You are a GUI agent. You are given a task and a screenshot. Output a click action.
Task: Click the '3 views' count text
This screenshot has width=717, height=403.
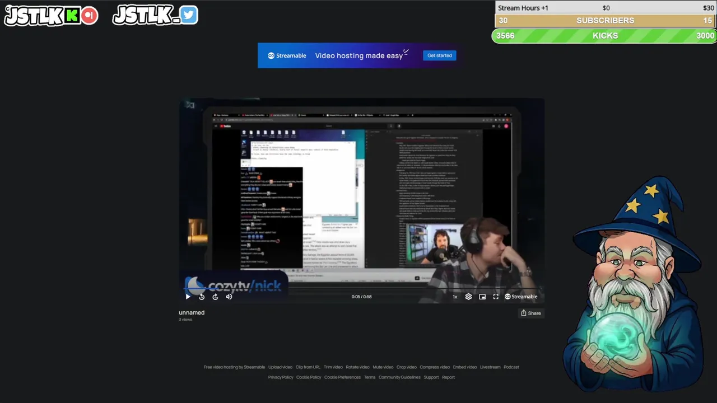[185, 320]
